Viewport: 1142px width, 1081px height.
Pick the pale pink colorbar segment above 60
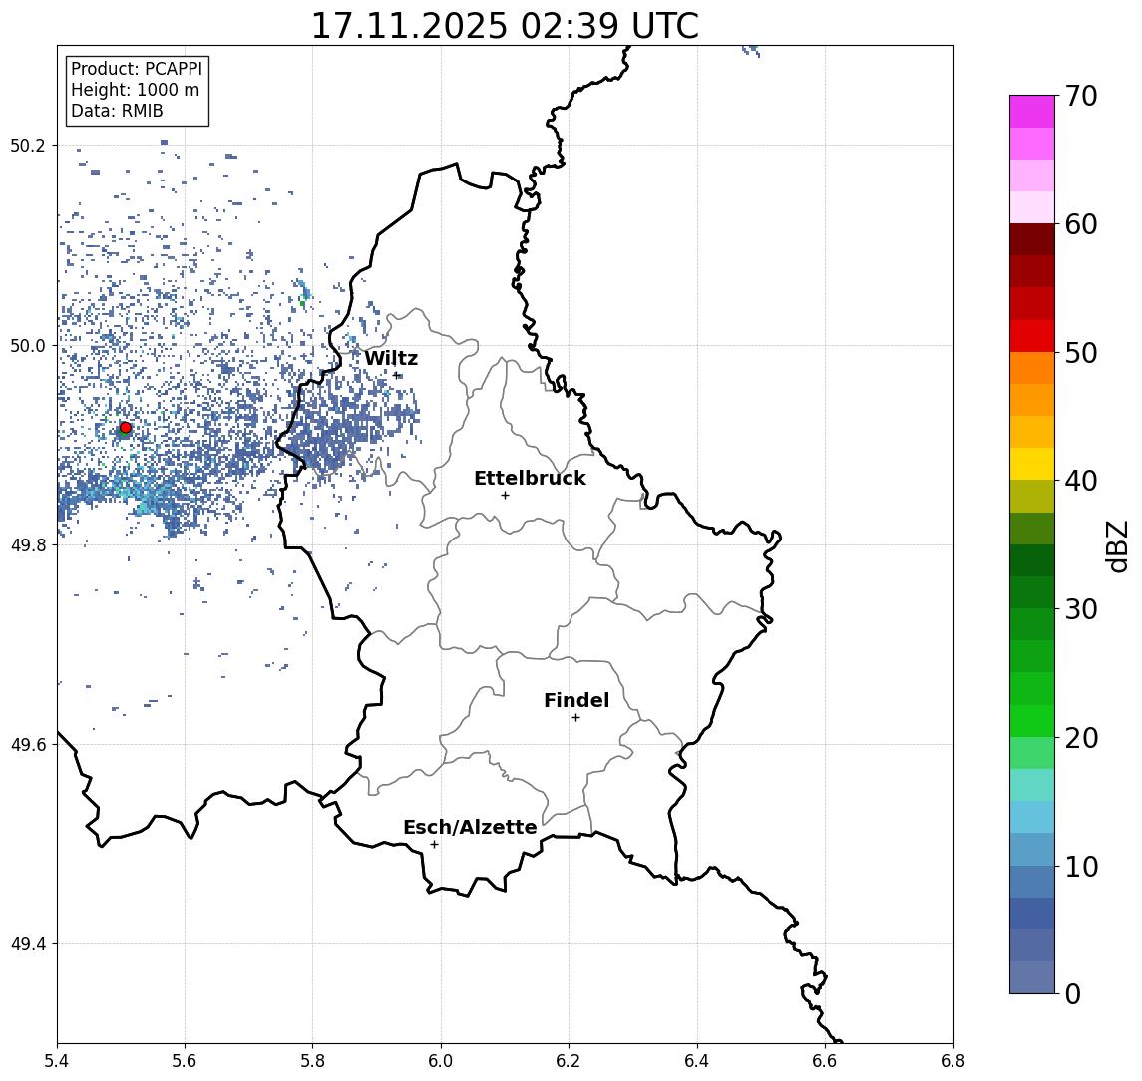1032,207
